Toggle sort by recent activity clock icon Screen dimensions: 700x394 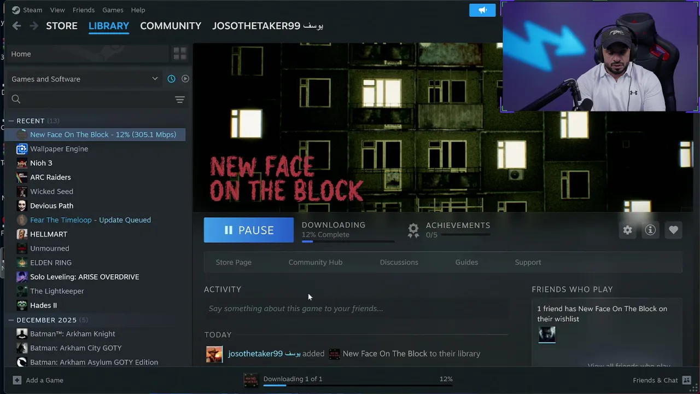171,79
